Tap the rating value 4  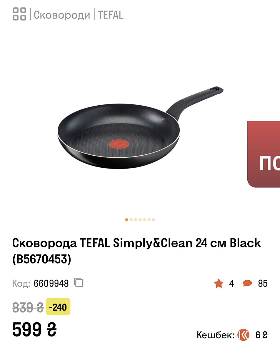pyautogui.click(x=231, y=284)
